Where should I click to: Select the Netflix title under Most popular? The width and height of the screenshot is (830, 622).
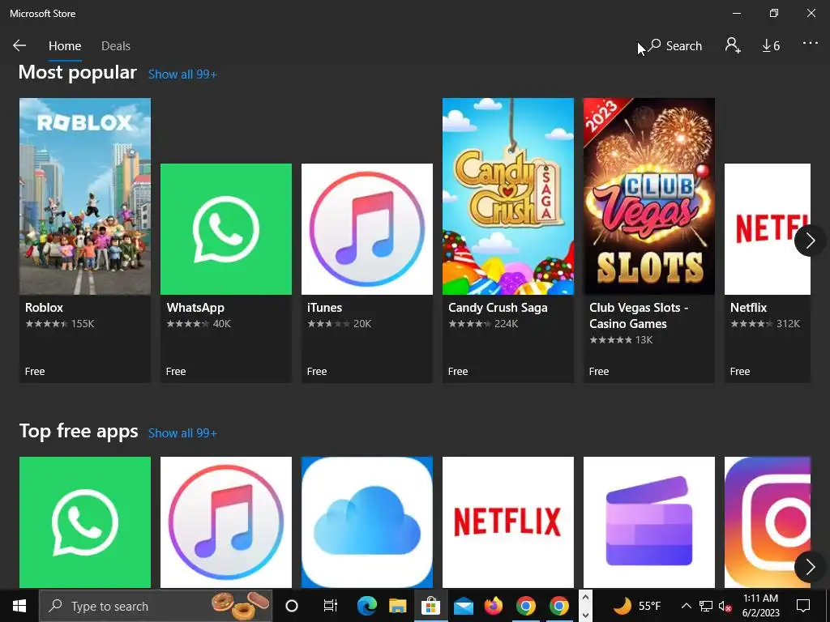[748, 308]
